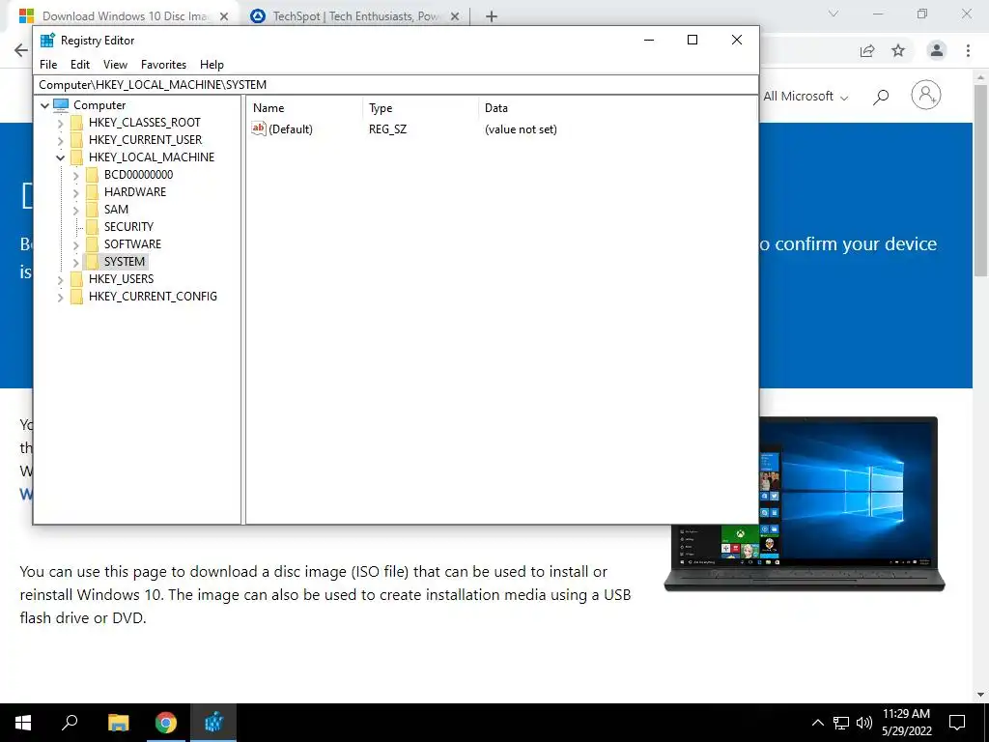Viewport: 989px width, 742px height.
Task: Click the browser back arrow
Action: [21, 50]
